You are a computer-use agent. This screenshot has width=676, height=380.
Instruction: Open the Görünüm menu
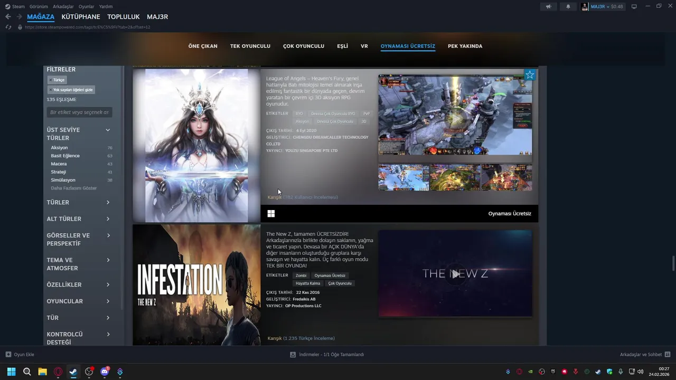(x=39, y=6)
